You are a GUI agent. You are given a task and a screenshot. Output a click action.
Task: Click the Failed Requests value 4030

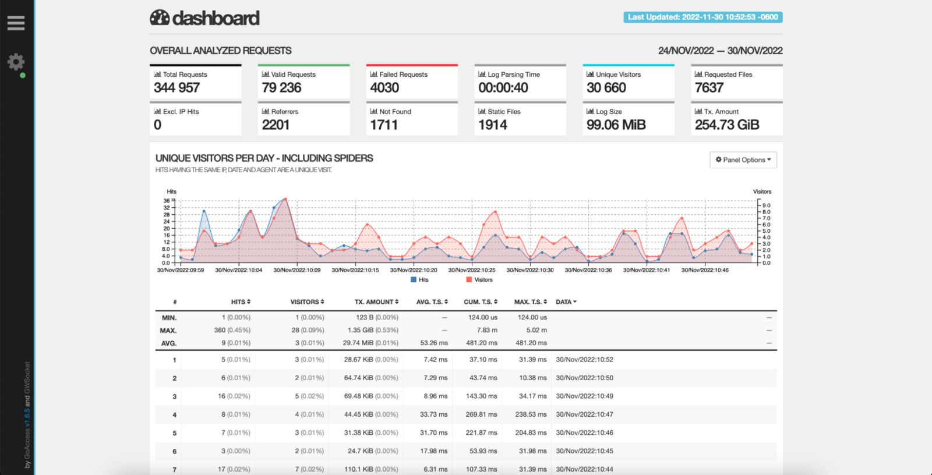[384, 88]
